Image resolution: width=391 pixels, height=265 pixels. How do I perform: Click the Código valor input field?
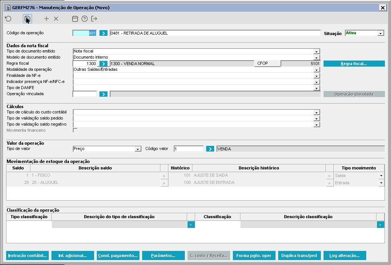(189, 149)
